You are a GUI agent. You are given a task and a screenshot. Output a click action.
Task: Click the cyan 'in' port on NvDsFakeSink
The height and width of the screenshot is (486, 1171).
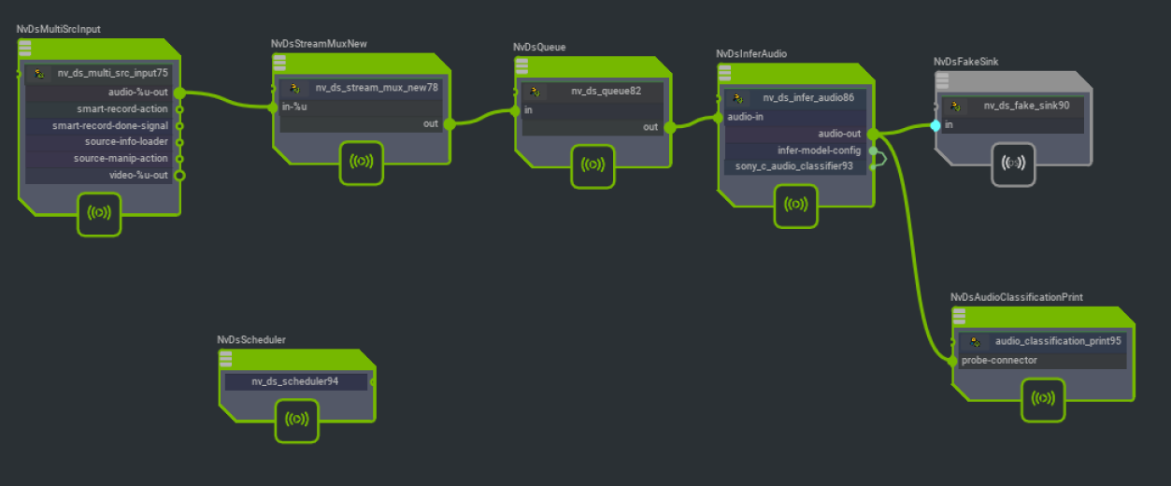(935, 125)
